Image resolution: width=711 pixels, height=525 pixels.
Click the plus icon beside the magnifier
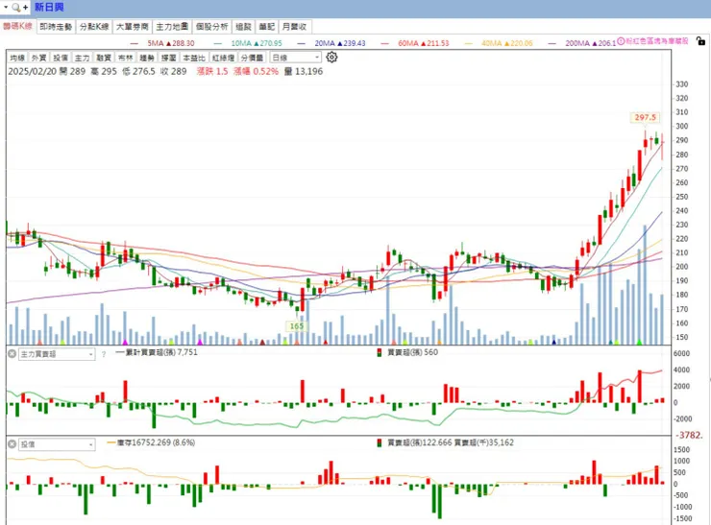click(25, 8)
